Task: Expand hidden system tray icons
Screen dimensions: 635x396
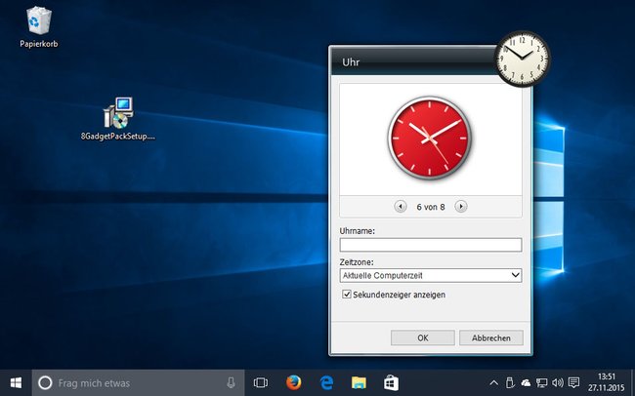Action: [x=494, y=382]
